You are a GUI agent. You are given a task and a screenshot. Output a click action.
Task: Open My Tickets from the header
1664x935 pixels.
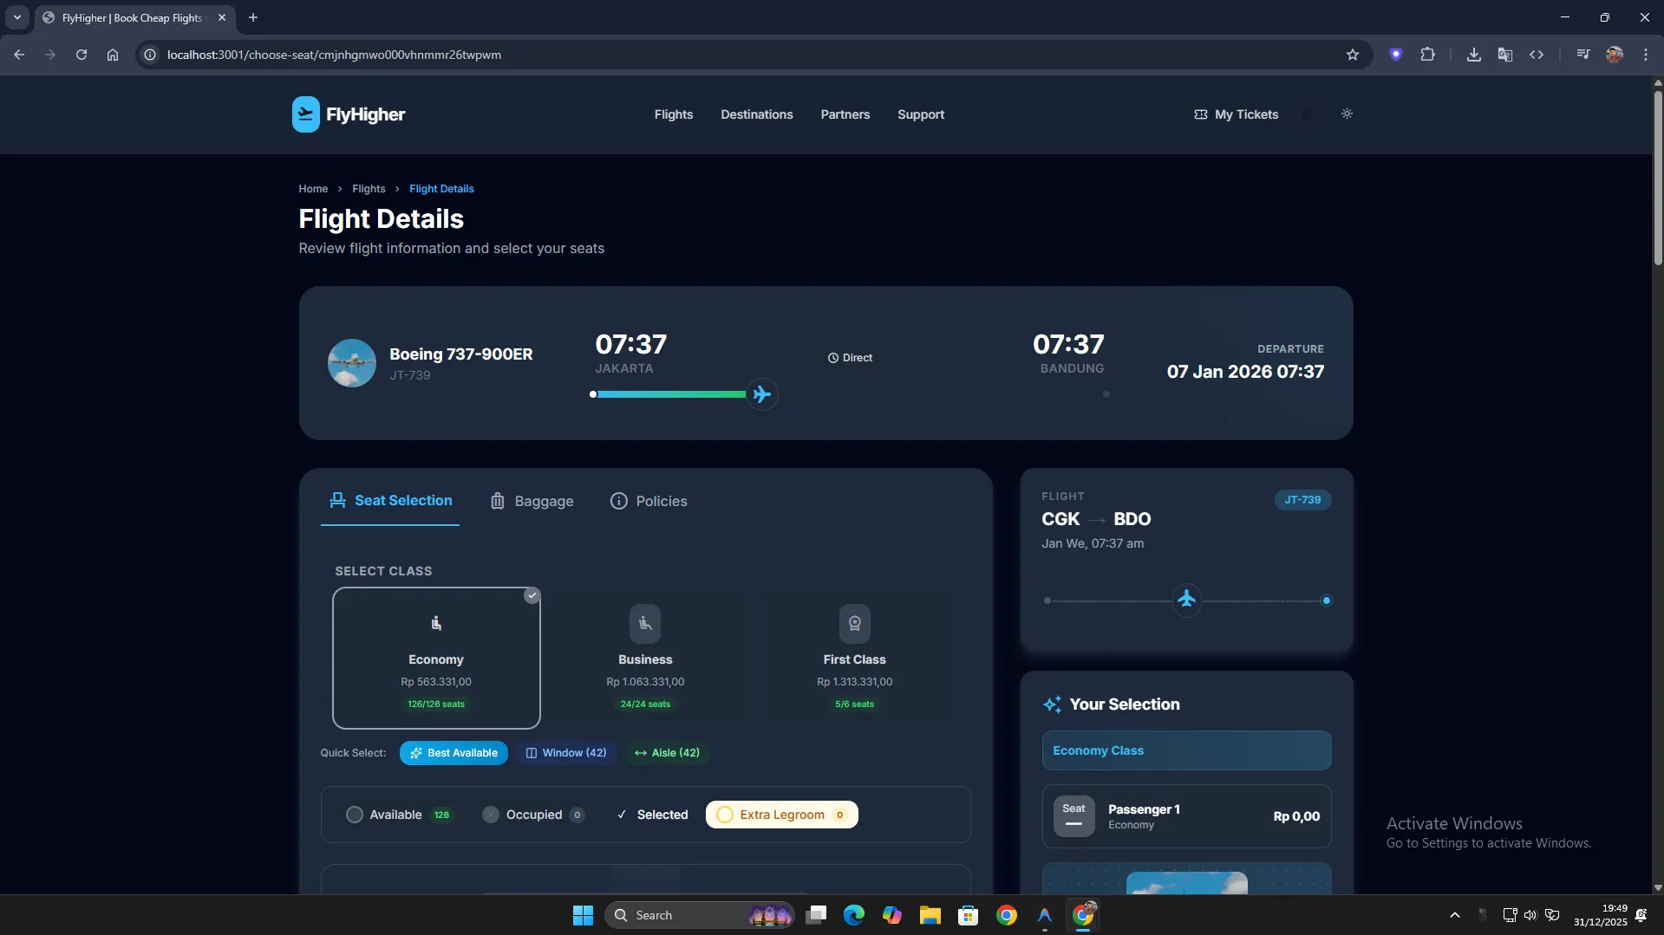click(1236, 114)
